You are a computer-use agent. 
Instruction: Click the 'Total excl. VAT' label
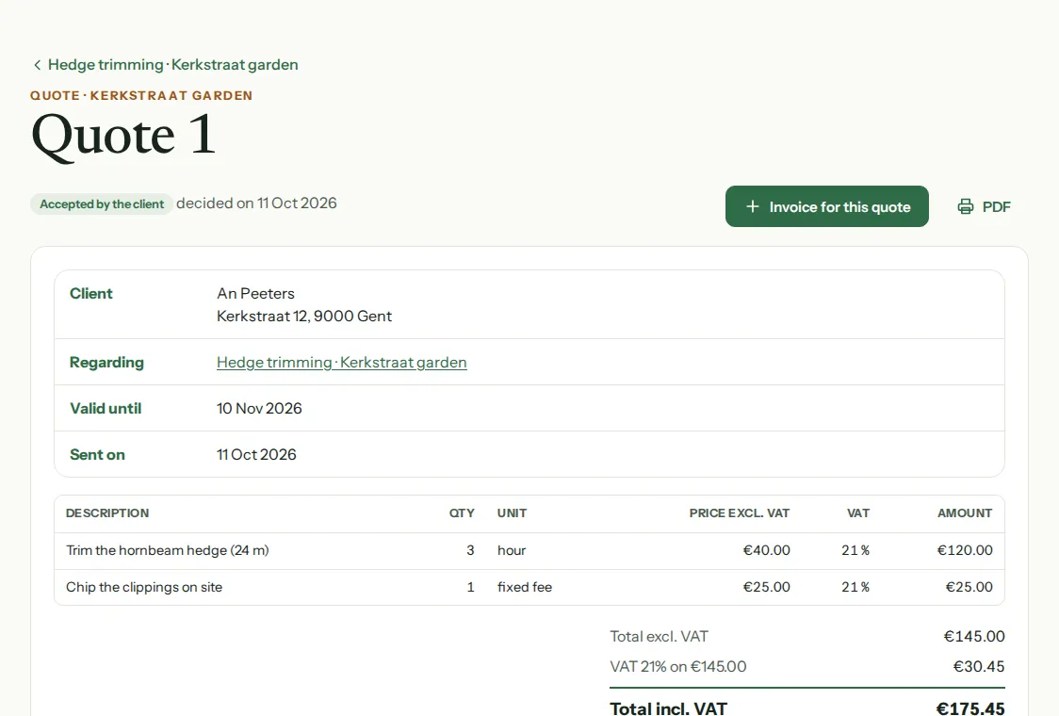pos(660,636)
